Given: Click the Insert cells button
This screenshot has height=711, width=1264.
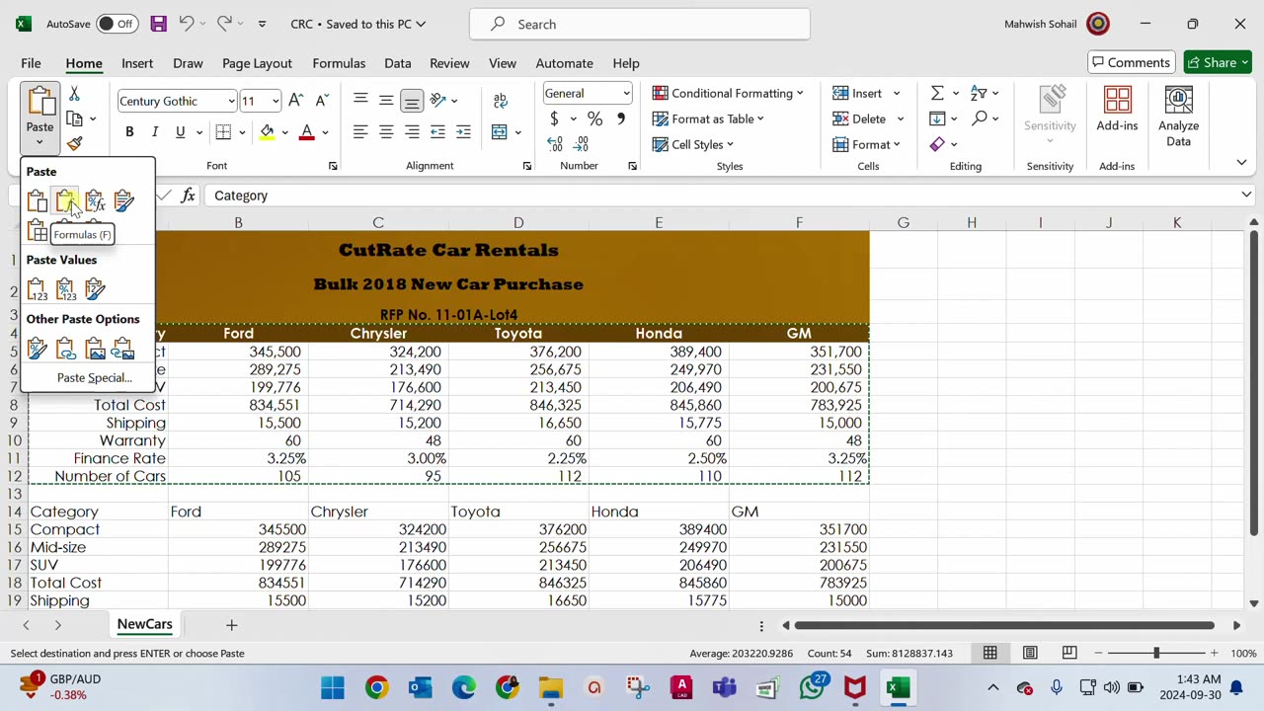Looking at the screenshot, I should [x=857, y=93].
